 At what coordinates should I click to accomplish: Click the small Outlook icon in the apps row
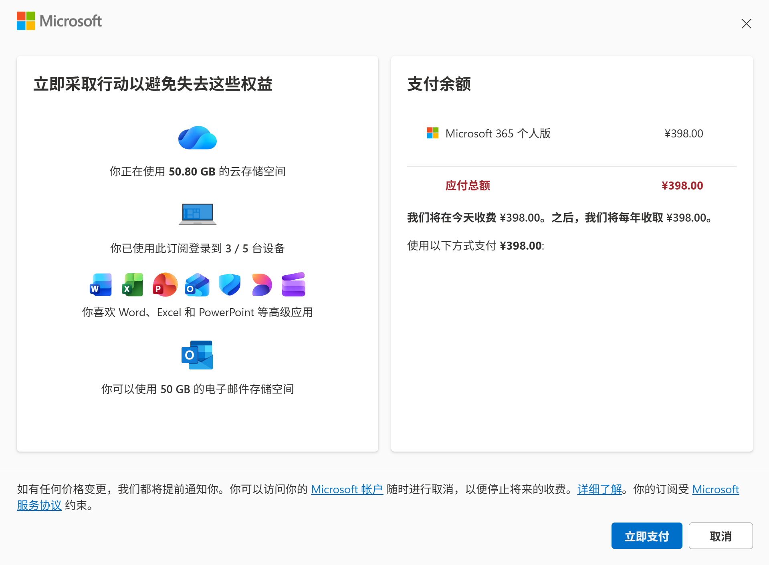[197, 285]
